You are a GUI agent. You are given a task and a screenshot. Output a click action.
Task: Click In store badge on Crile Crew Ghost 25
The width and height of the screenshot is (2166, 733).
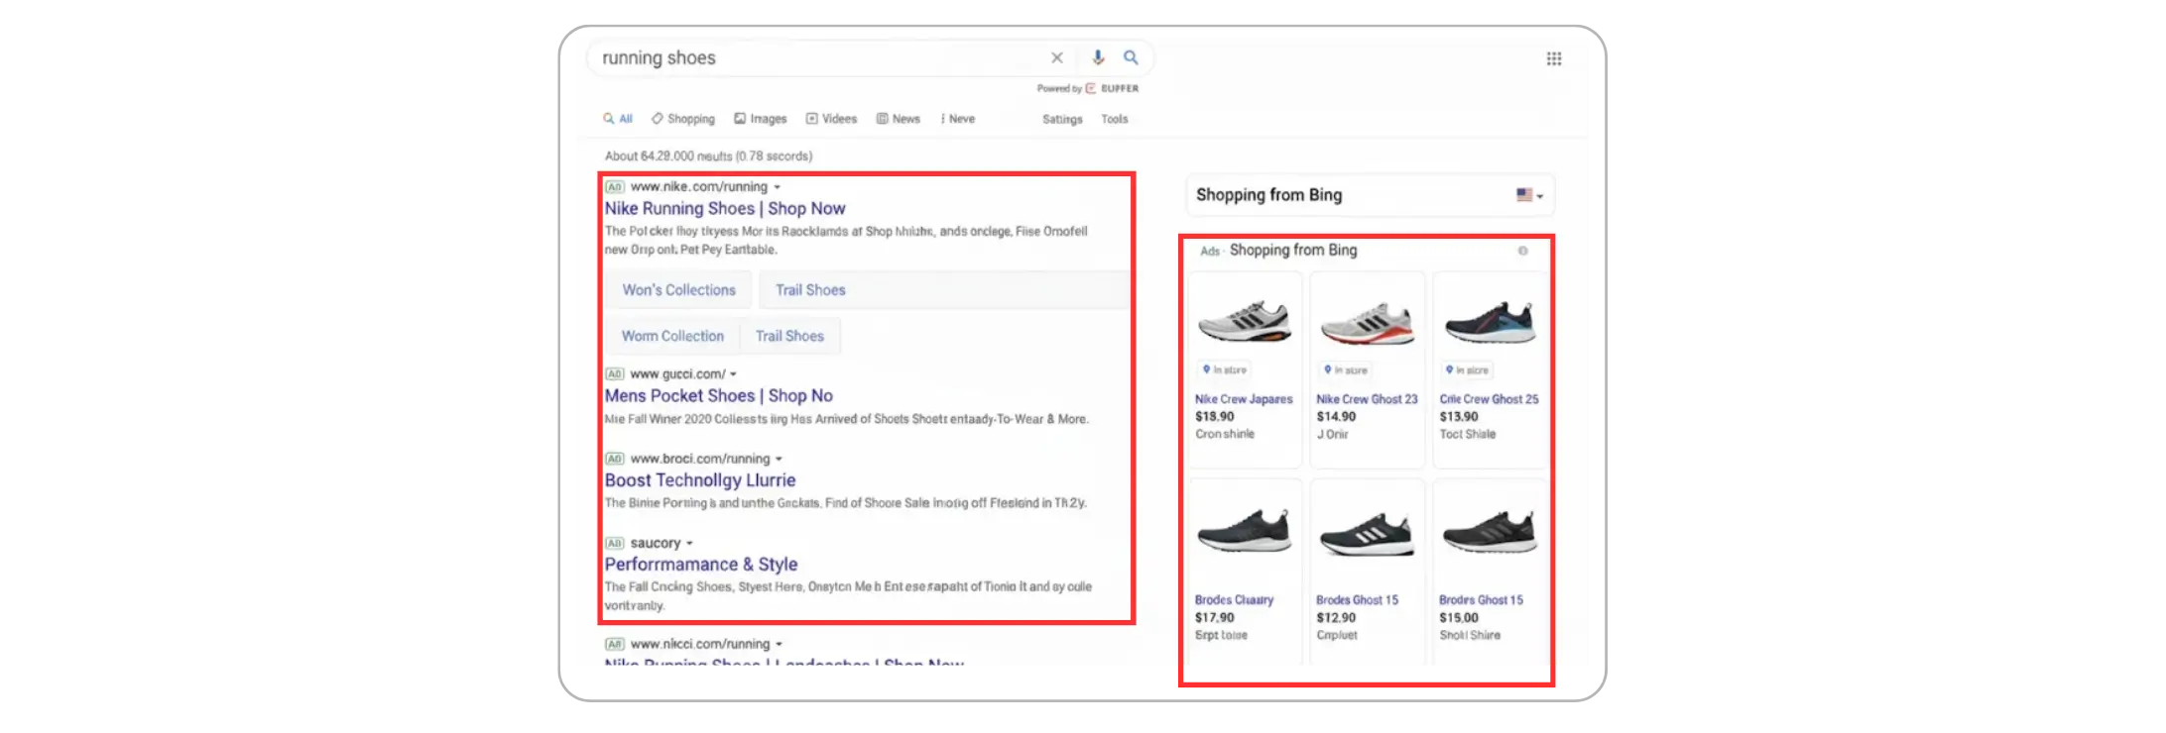[x=1468, y=369]
